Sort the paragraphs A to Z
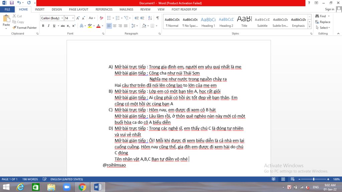 (150, 18)
